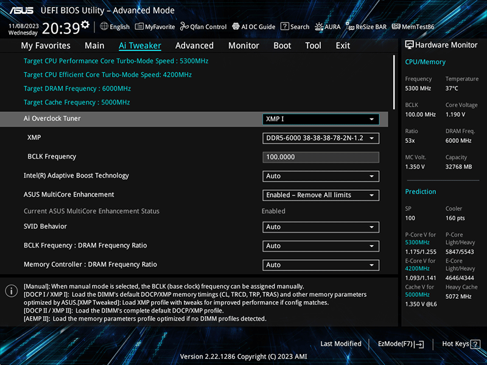Click the CPU/Memory section heading
Image resolution: width=487 pixels, height=365 pixels.
click(425, 62)
